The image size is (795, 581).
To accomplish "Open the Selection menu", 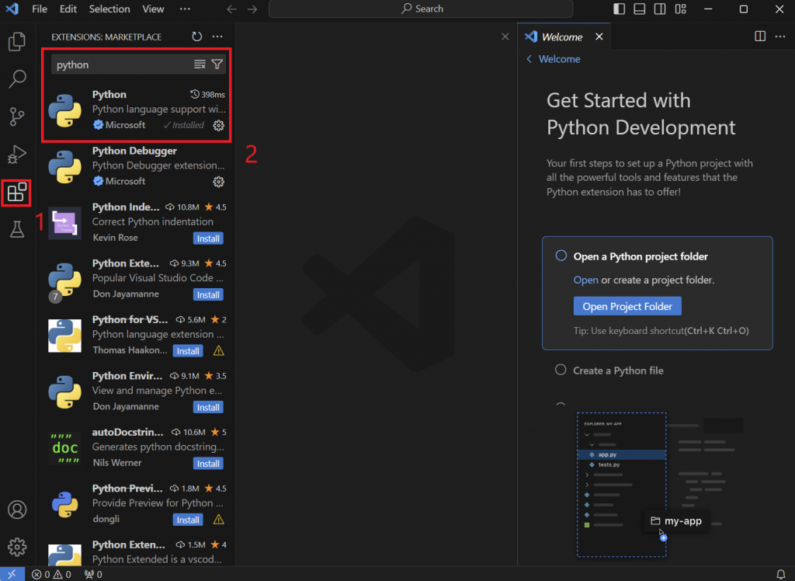I will (109, 9).
